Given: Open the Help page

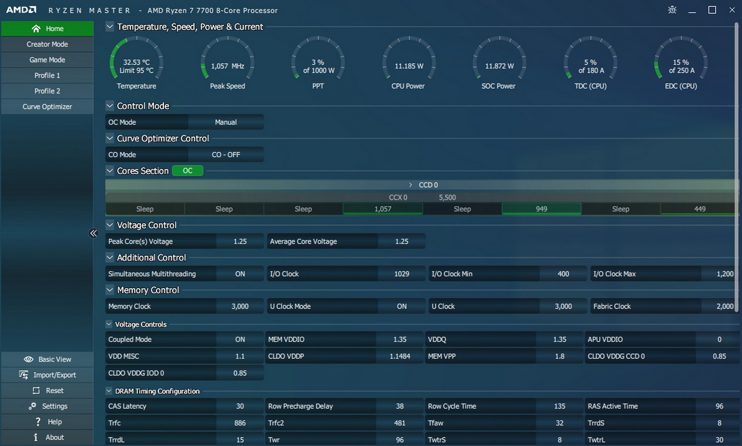Looking at the screenshot, I should (47, 422).
